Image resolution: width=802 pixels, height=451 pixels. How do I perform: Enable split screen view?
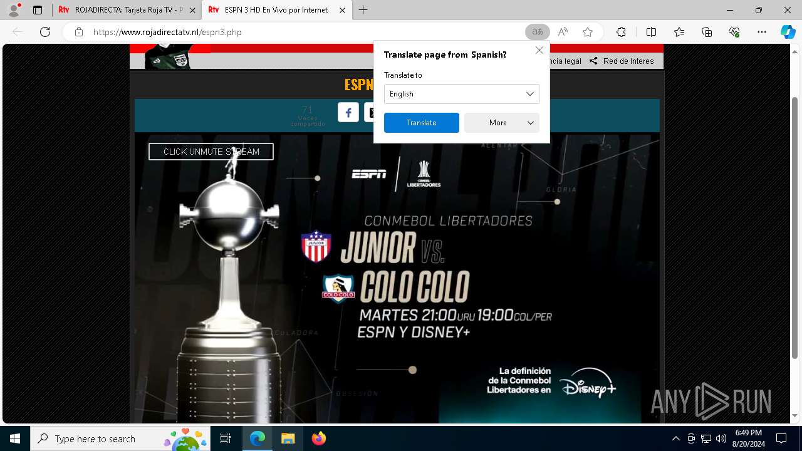click(x=651, y=32)
